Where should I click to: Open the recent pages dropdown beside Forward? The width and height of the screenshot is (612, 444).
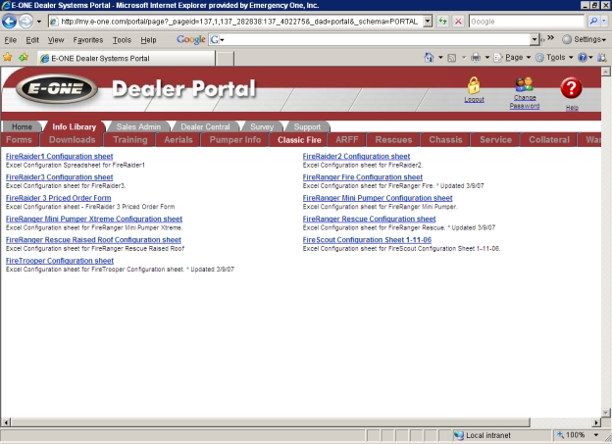39,22
